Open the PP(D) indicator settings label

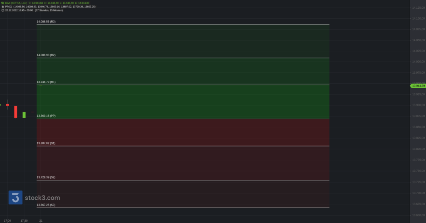9,7
